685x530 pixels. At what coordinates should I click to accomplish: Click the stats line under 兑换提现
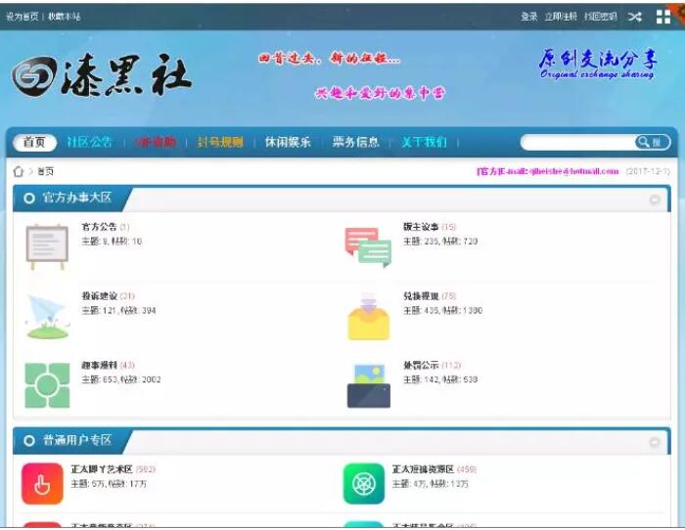[443, 310]
